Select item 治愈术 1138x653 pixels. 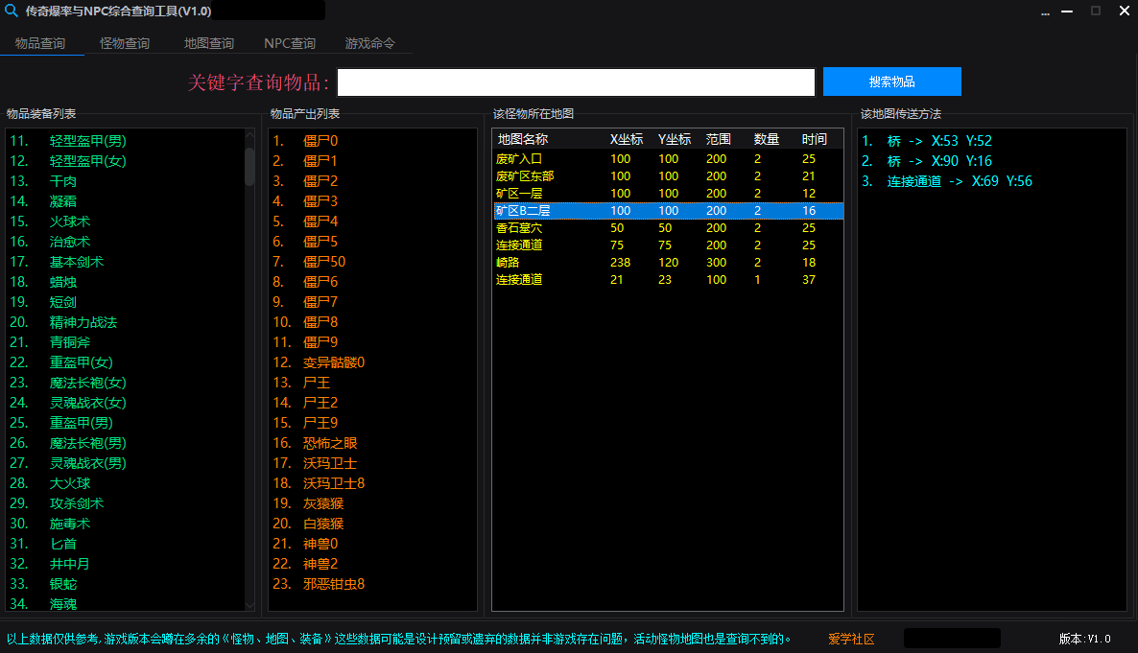(x=70, y=242)
